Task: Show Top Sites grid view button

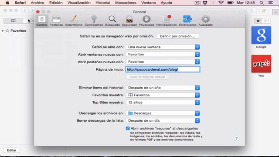Action: (x=266, y=21)
